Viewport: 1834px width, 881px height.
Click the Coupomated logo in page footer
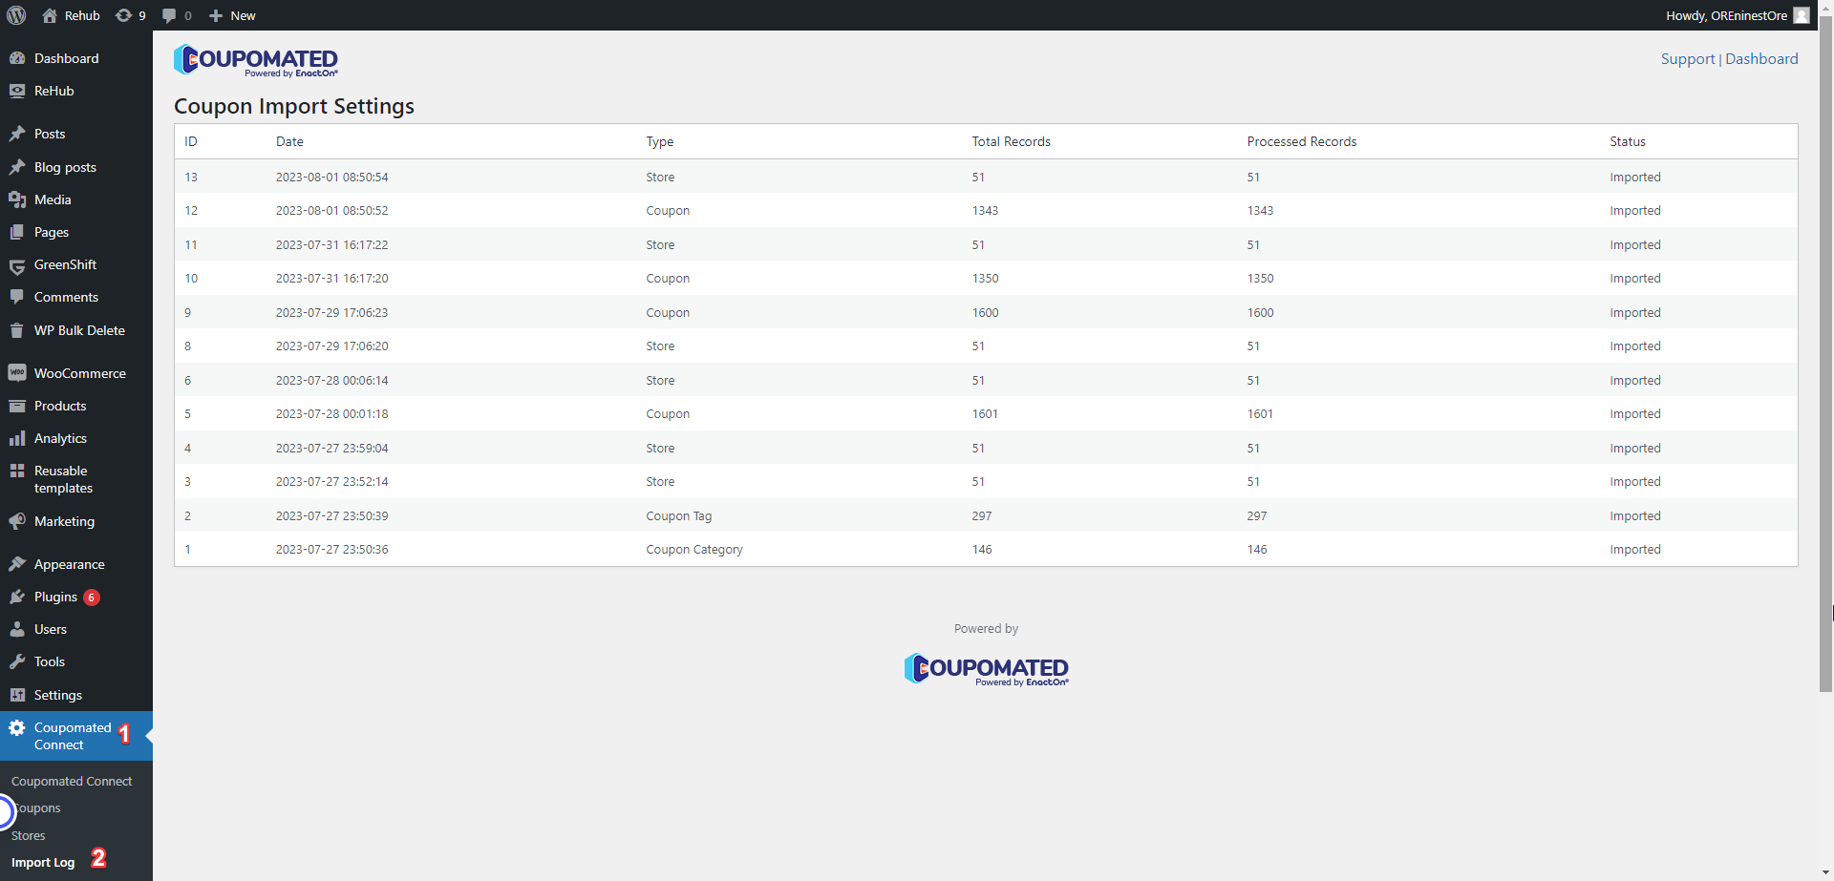click(987, 669)
